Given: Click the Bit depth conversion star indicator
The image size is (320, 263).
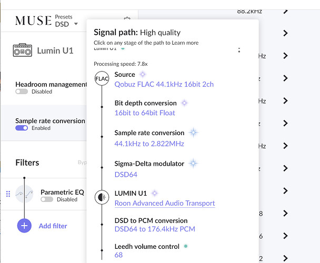Looking at the screenshot, I should [184, 103].
